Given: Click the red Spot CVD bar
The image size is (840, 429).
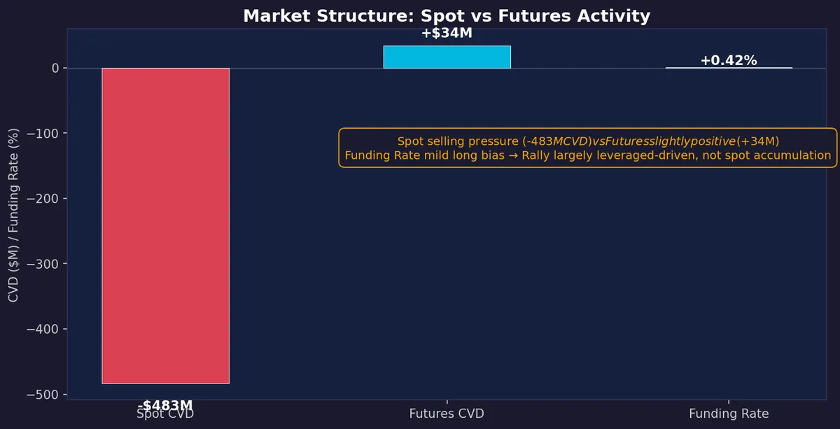Looking at the screenshot, I should coord(165,225).
